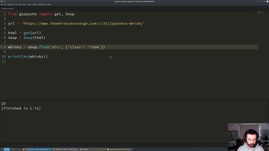
Task: Switch to Japanese Whisky browser taskbar entry
Action: coord(119,149)
